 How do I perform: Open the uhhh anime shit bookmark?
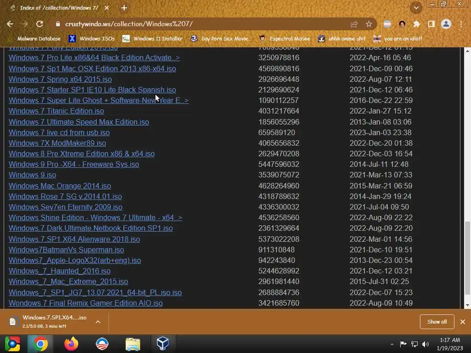coord(342,39)
